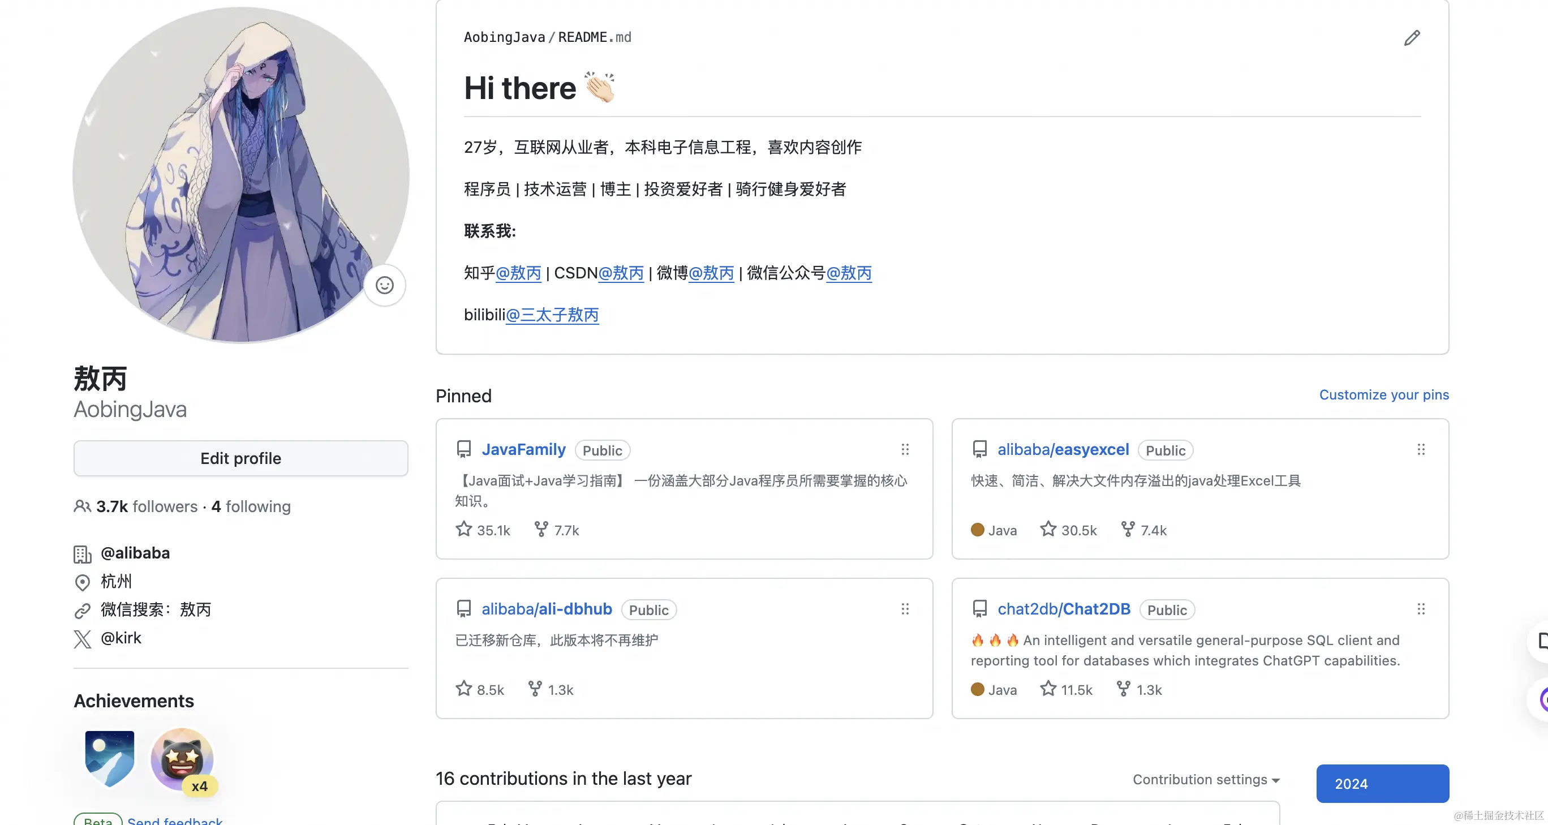Click the alibaba/easyexcel pin drag handle
The height and width of the screenshot is (825, 1548).
(x=1421, y=449)
